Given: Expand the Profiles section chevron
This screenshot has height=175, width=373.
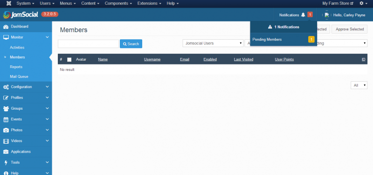Looking at the screenshot, I should click(x=47, y=98).
